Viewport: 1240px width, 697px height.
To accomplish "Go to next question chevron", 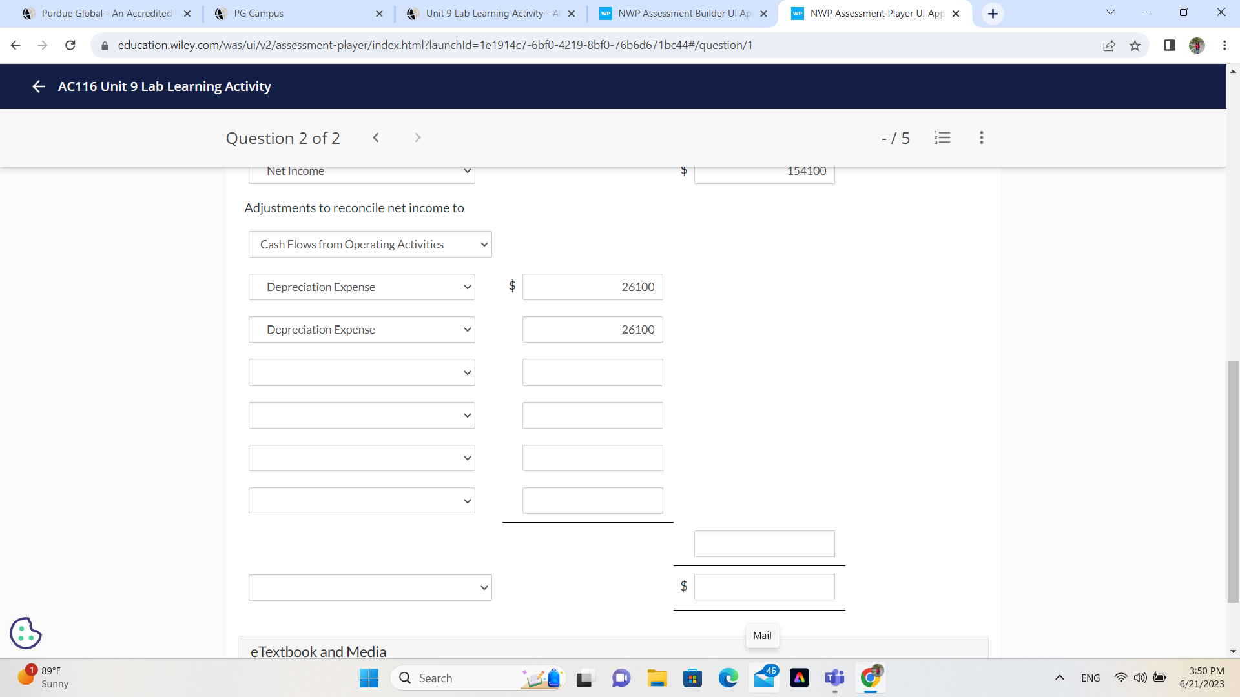I will point(418,137).
